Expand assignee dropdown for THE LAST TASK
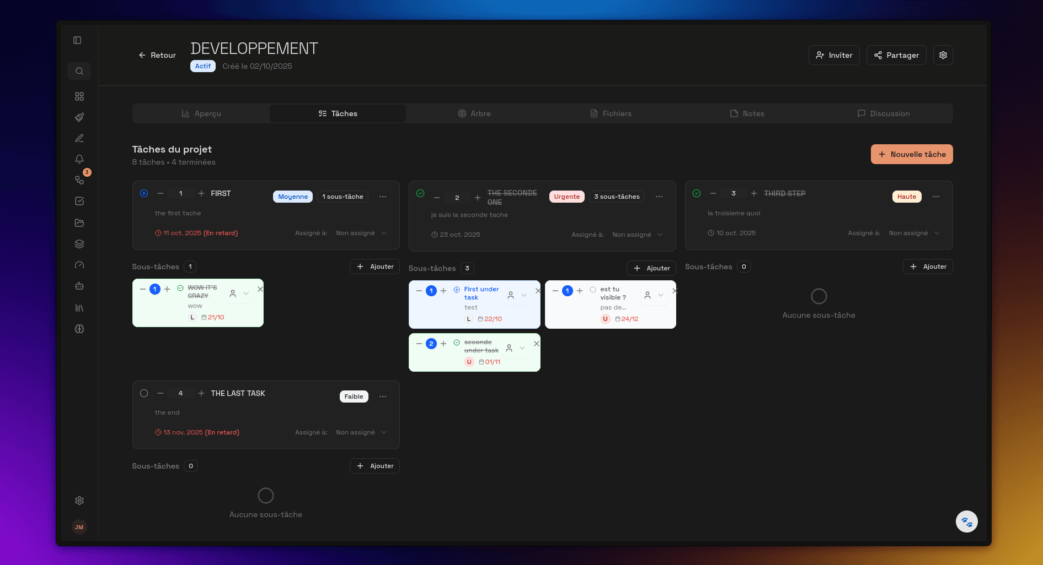The image size is (1043, 565). (x=362, y=432)
